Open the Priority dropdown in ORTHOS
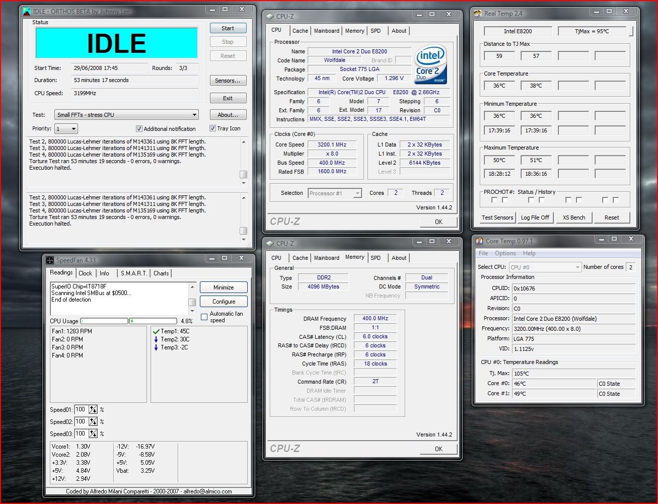Viewport: 658px width, 504px height. (66, 129)
